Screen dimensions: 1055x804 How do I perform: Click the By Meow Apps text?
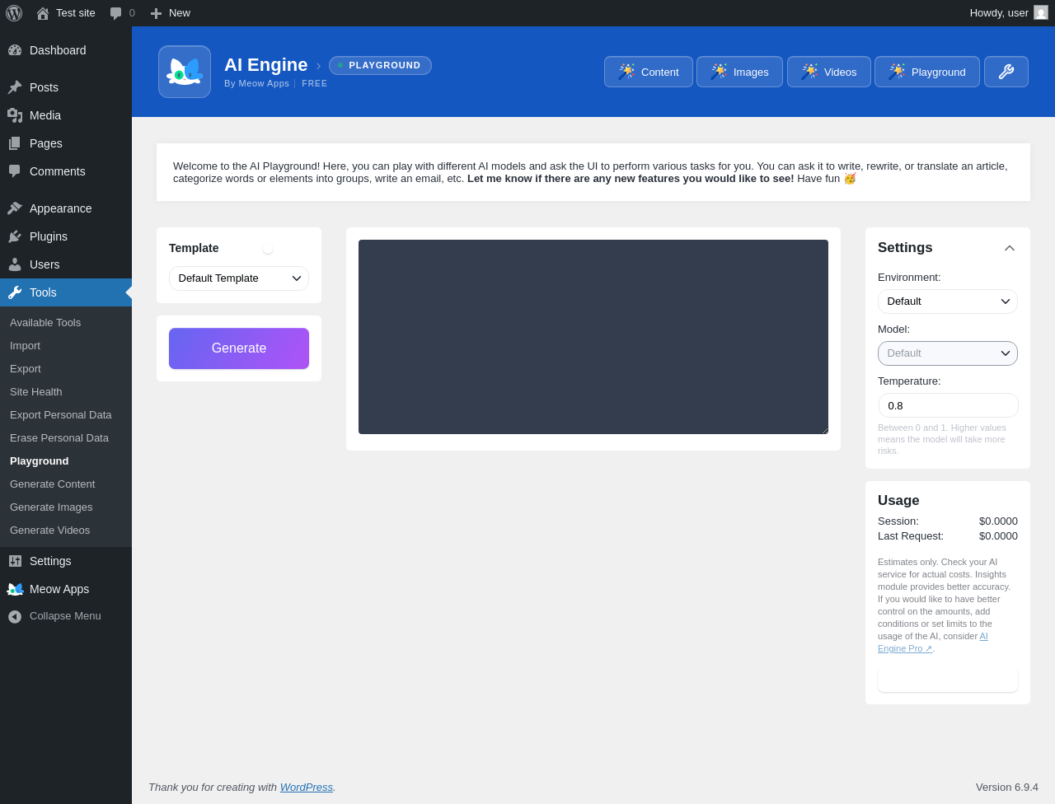(x=257, y=83)
